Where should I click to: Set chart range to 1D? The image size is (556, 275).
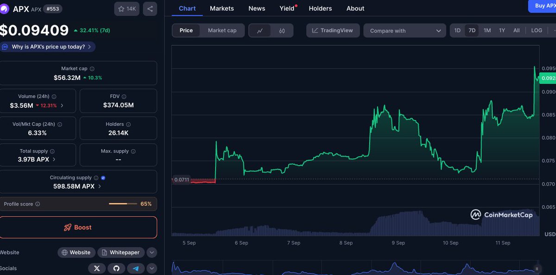tap(457, 31)
